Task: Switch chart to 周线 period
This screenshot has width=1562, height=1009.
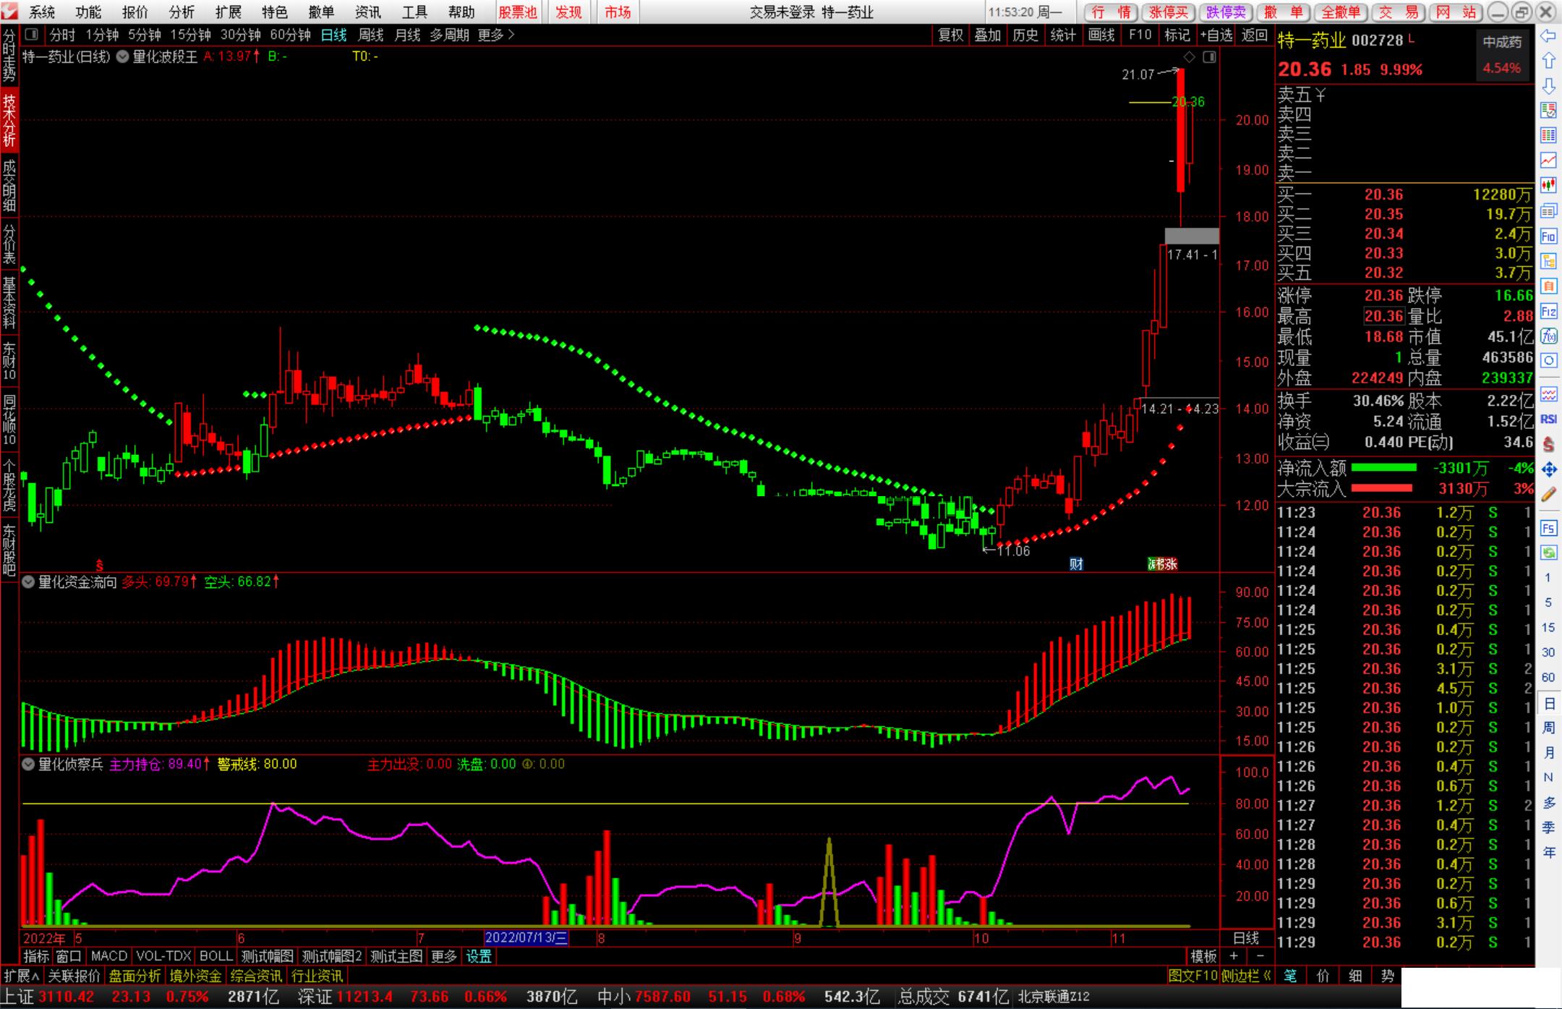Action: coord(371,35)
